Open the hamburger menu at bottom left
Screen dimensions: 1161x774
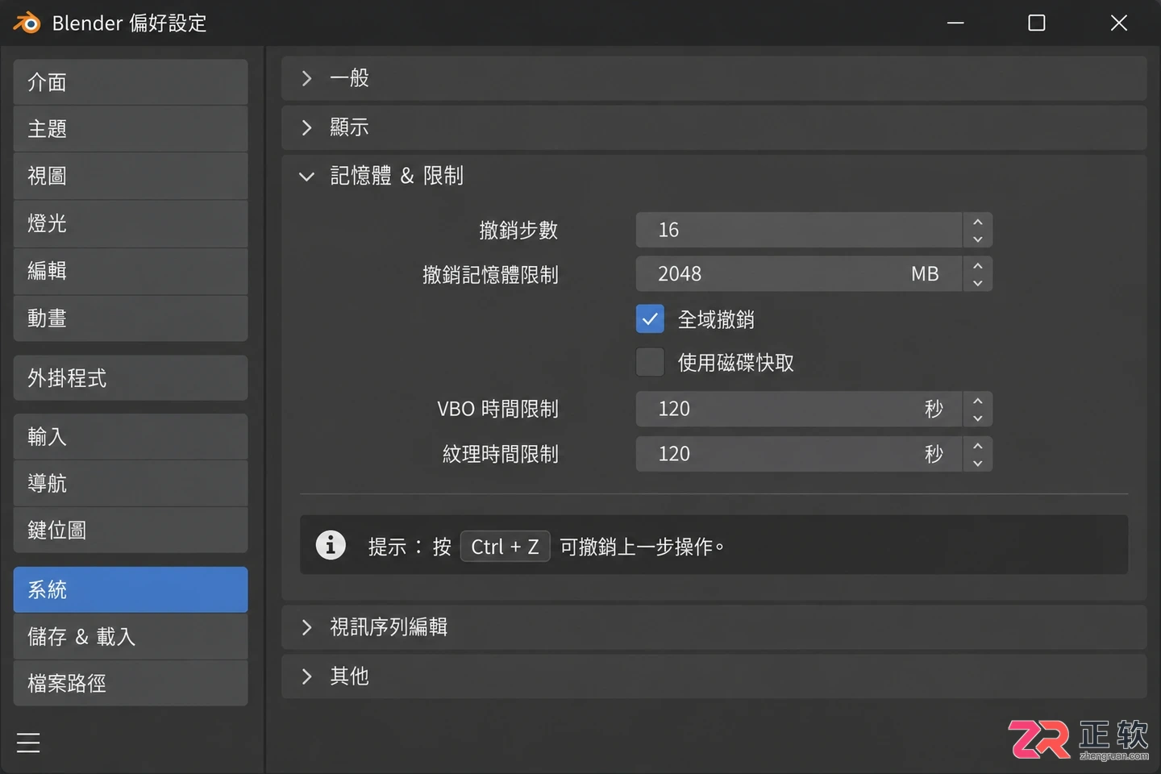coord(28,742)
